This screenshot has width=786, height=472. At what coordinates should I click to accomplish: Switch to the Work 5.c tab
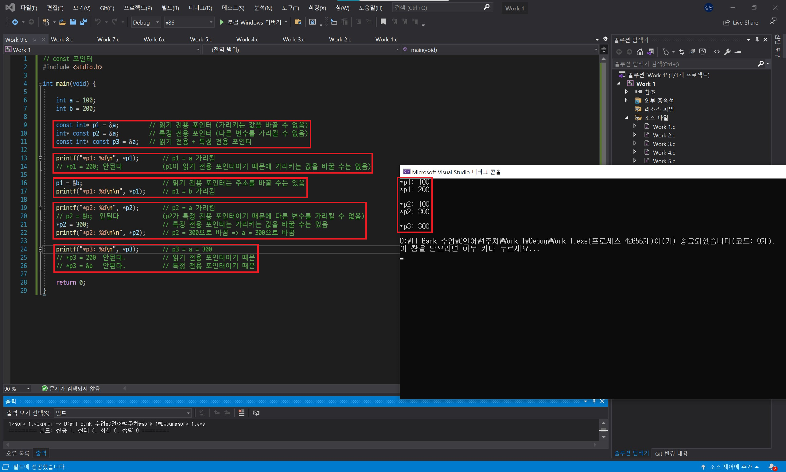(201, 40)
